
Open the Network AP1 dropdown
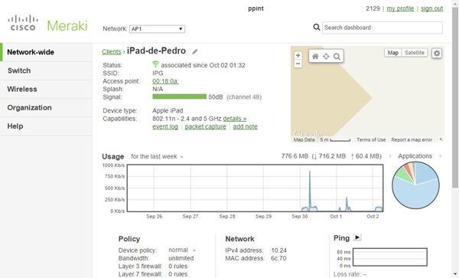[157, 28]
